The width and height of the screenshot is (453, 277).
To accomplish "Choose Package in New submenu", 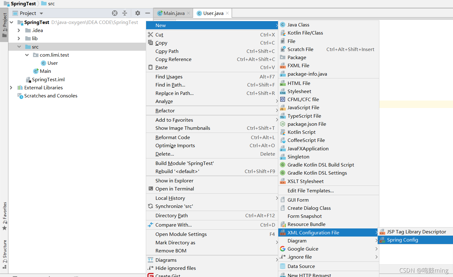I will [x=329, y=57].
